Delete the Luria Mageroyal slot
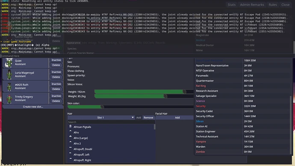Image resolution: width=295 pixels, height=166 pixels. click(x=56, y=77)
